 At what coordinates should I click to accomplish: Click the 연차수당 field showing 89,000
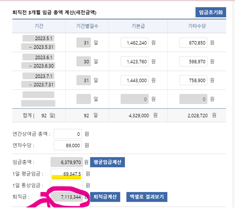coord(68,145)
